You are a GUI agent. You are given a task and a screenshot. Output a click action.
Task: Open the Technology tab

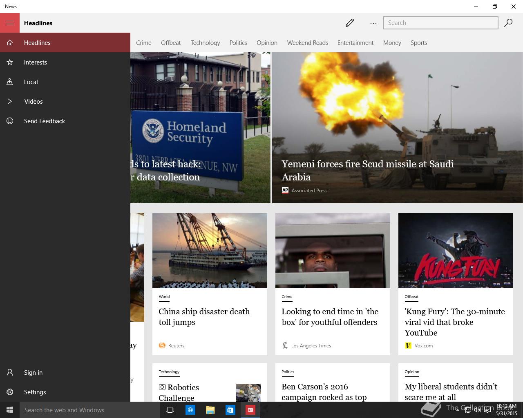point(205,43)
